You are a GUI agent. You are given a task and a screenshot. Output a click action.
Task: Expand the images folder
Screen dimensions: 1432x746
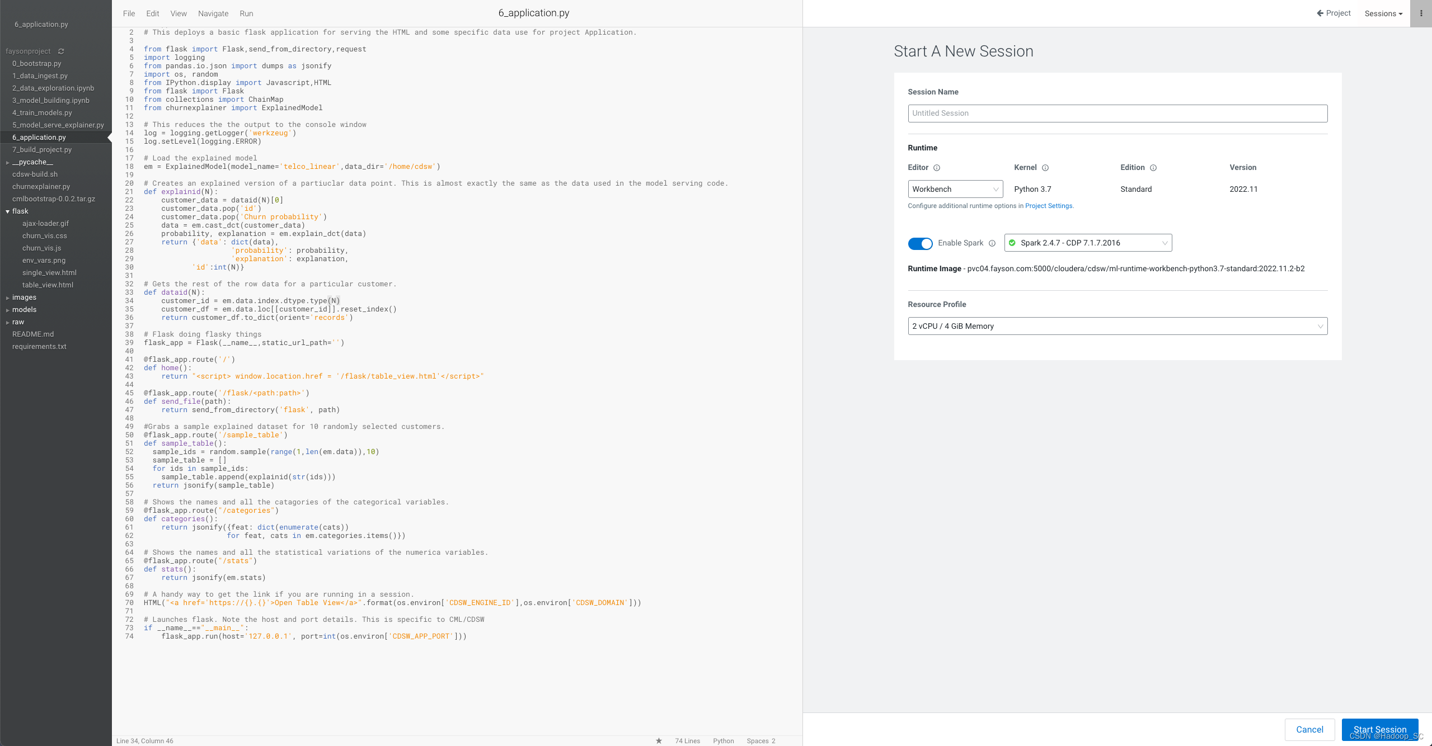coord(24,298)
